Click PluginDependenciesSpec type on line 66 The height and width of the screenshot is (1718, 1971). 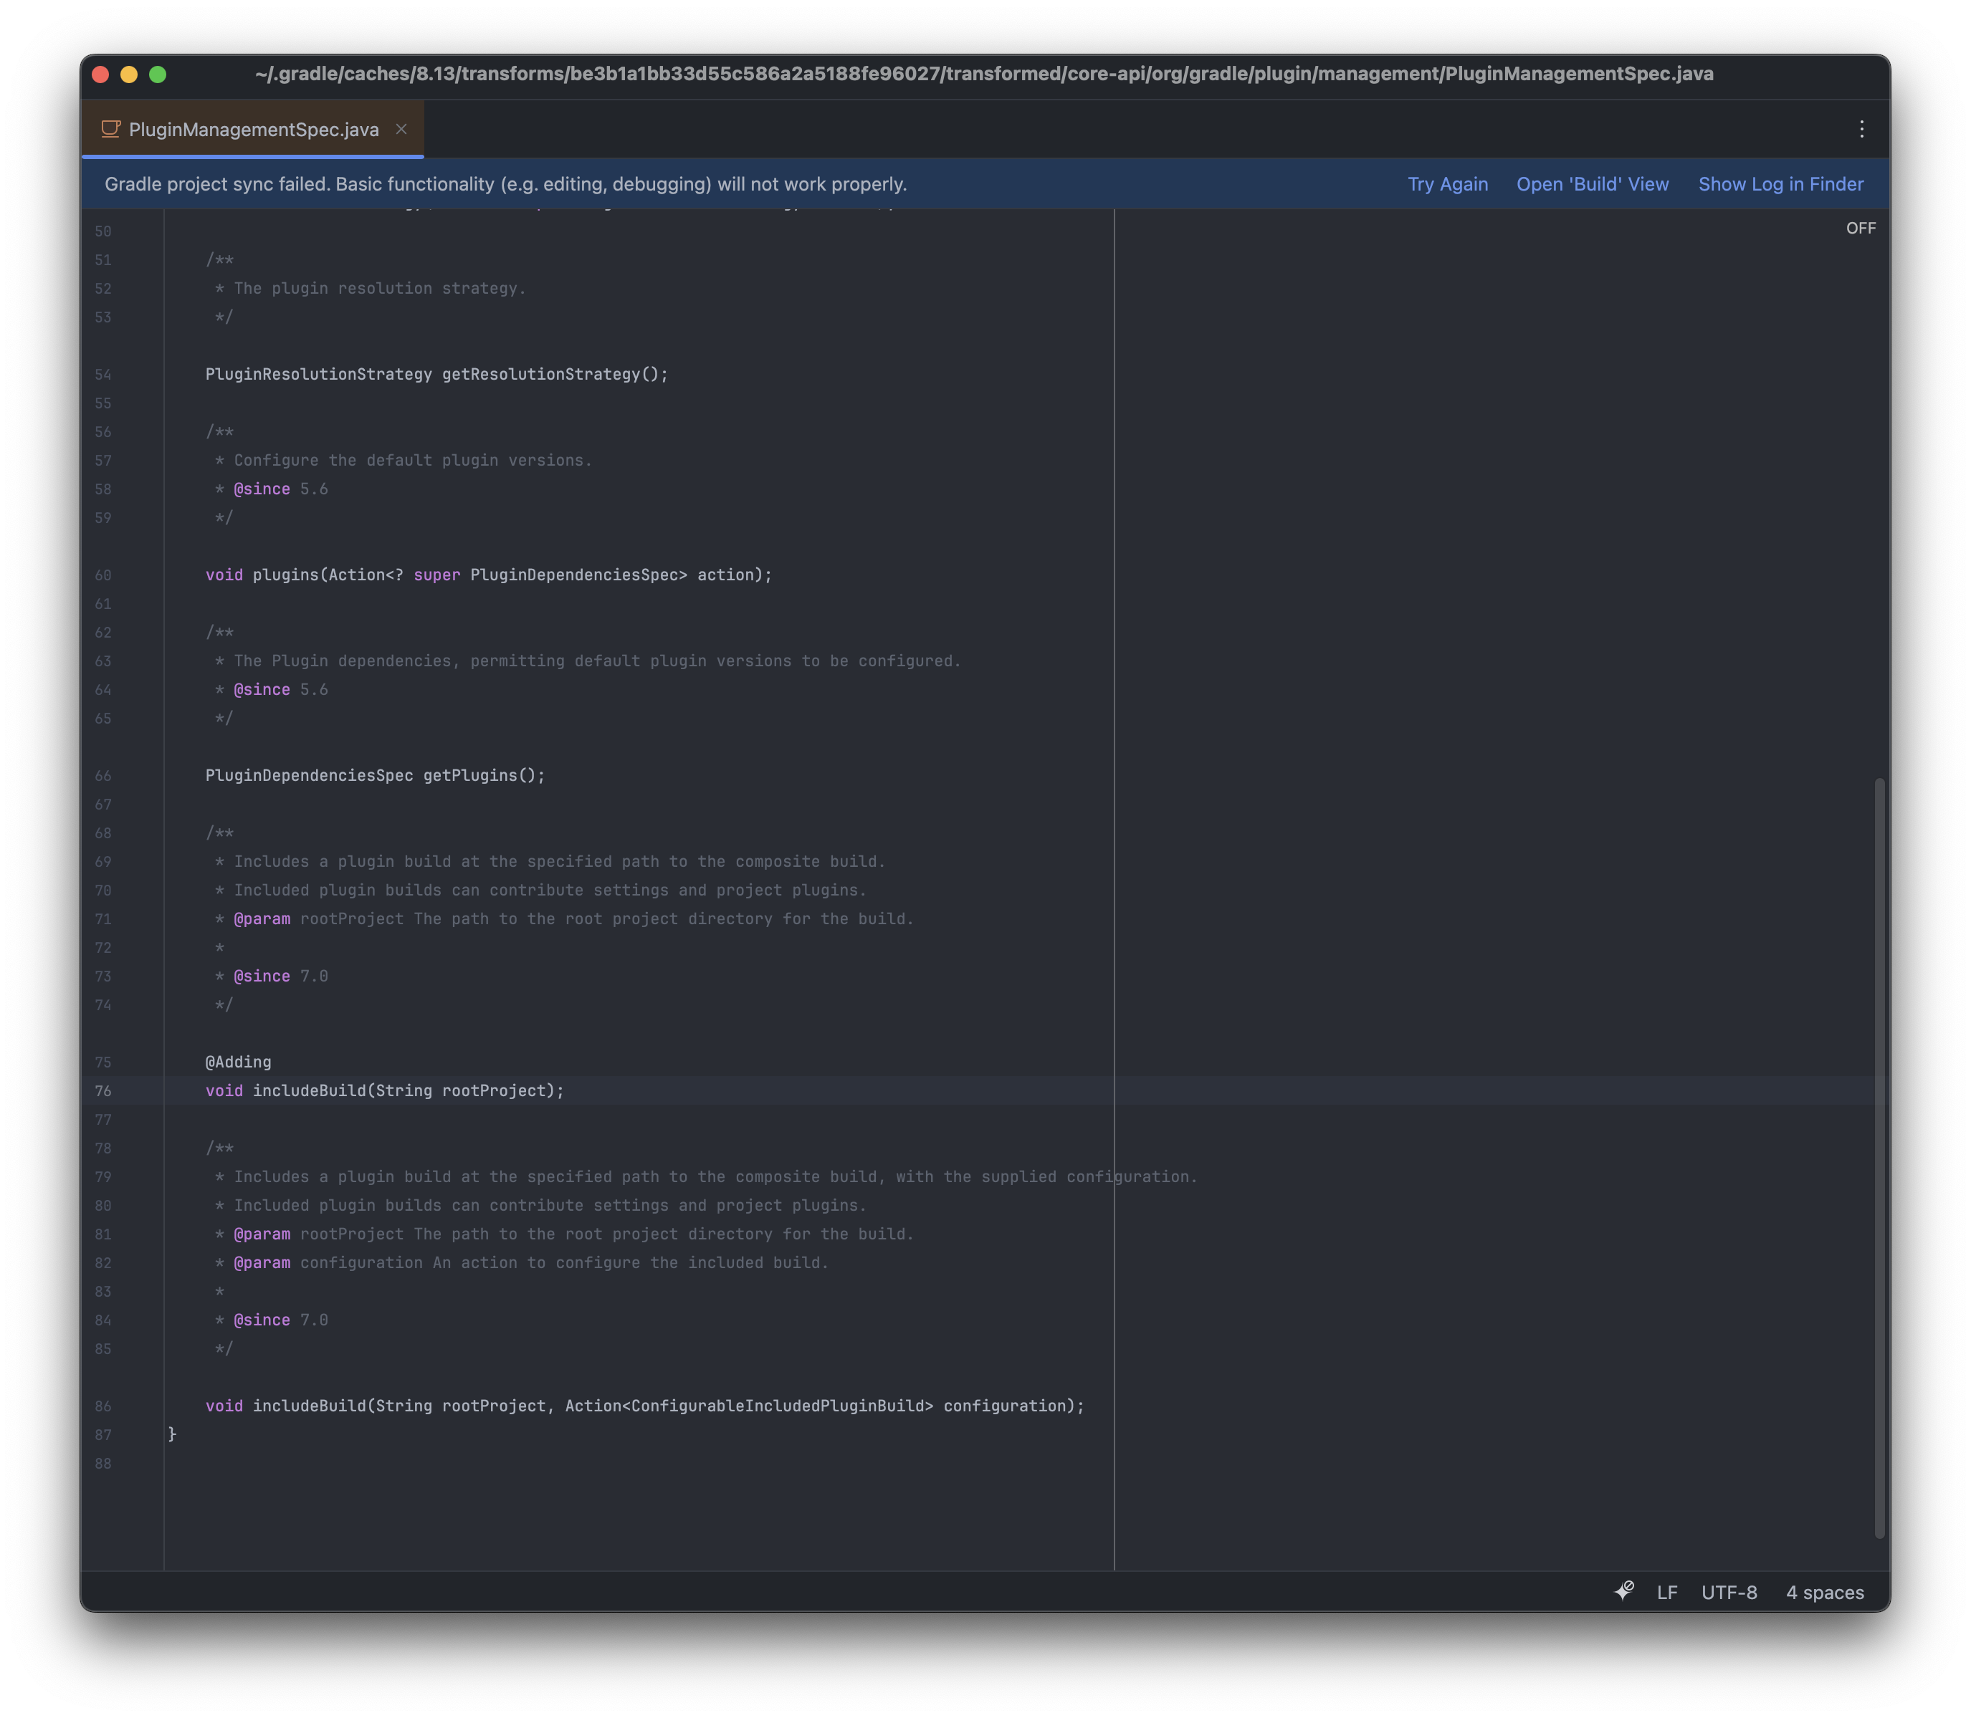click(309, 776)
